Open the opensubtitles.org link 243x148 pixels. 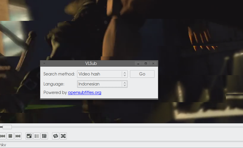(x=84, y=92)
